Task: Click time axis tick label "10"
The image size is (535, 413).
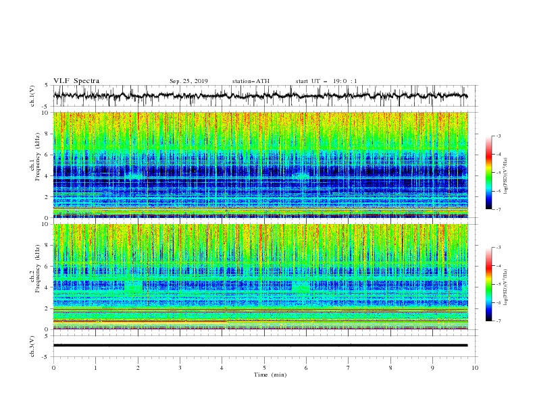Action: [475, 368]
